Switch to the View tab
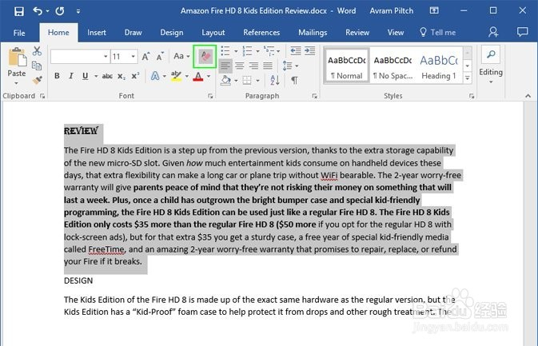 [x=396, y=33]
